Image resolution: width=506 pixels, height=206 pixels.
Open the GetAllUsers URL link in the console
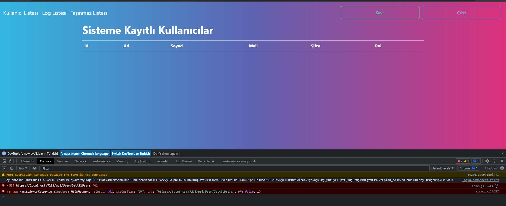coord(53,185)
